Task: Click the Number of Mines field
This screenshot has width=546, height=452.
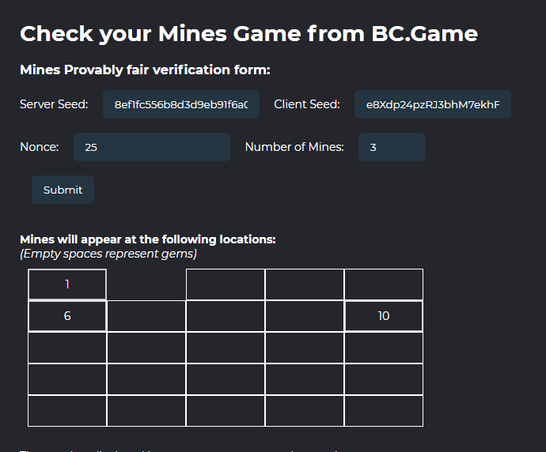Action: 392,147
